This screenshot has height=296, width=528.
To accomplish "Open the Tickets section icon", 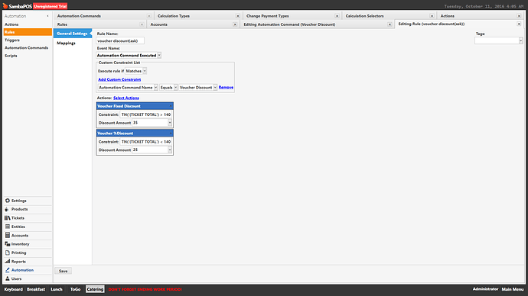I will 8,218.
